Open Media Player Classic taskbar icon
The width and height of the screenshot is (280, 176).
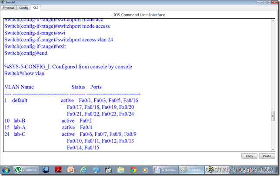(108, 170)
